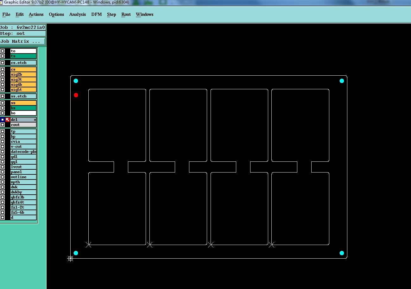Open the Analysis menu
The width and height of the screenshot is (411, 289).
[78, 14]
